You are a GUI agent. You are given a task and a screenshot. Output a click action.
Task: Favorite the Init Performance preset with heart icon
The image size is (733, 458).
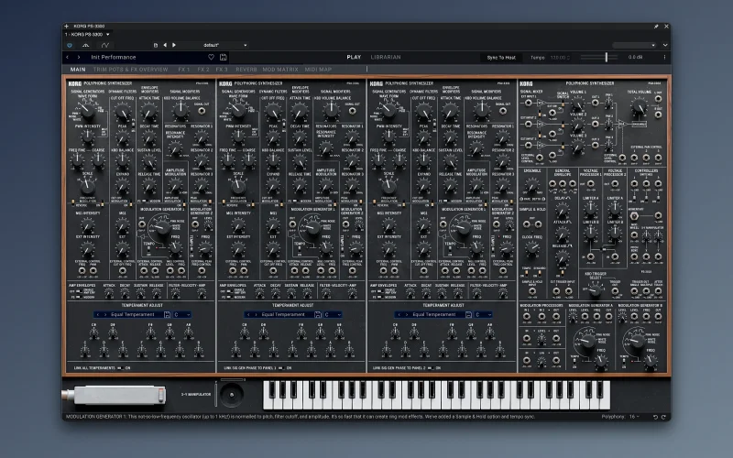pos(211,57)
